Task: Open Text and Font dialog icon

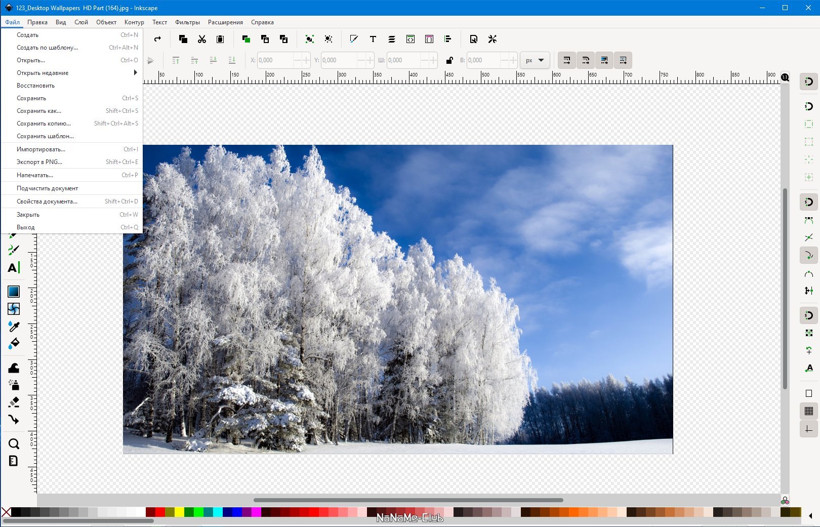Action: pyautogui.click(x=373, y=39)
